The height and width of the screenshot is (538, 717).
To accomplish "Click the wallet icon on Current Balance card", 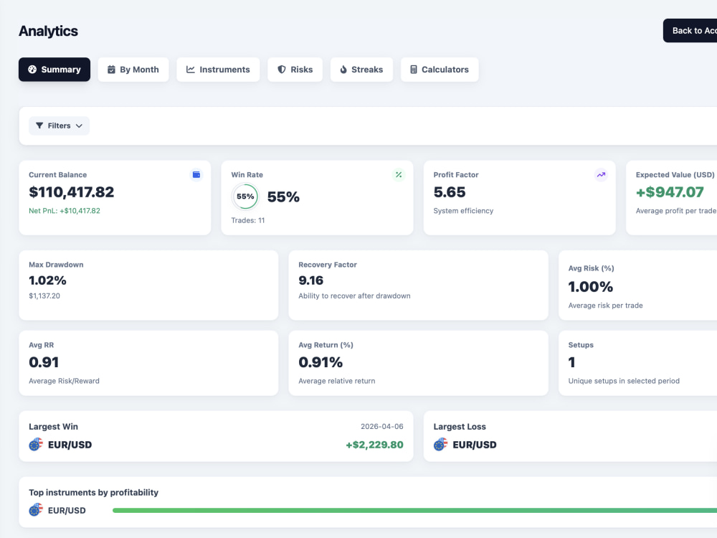I will tap(196, 175).
